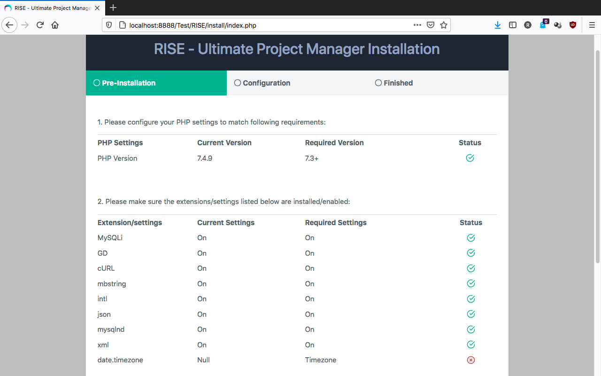Save page to Pocket icon
The height and width of the screenshot is (376, 601).
tap(430, 25)
